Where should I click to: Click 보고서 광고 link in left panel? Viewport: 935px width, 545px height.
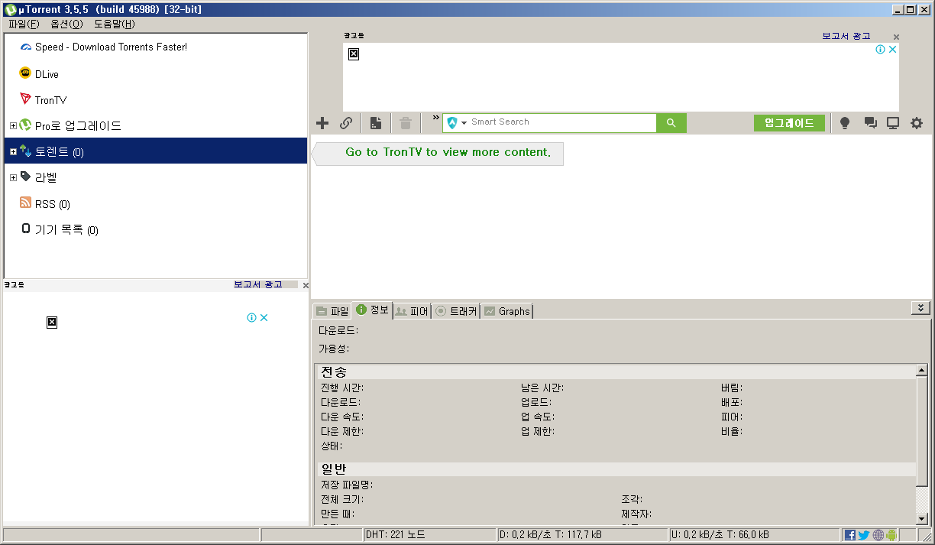click(x=257, y=284)
